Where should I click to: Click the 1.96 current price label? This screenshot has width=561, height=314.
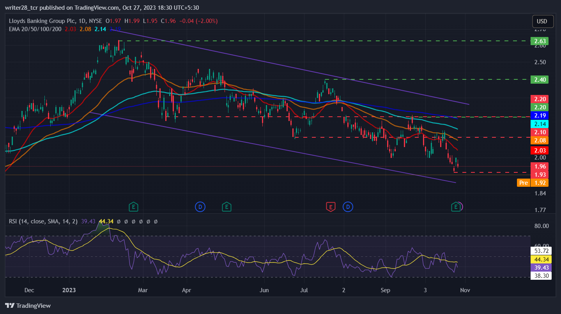point(540,166)
